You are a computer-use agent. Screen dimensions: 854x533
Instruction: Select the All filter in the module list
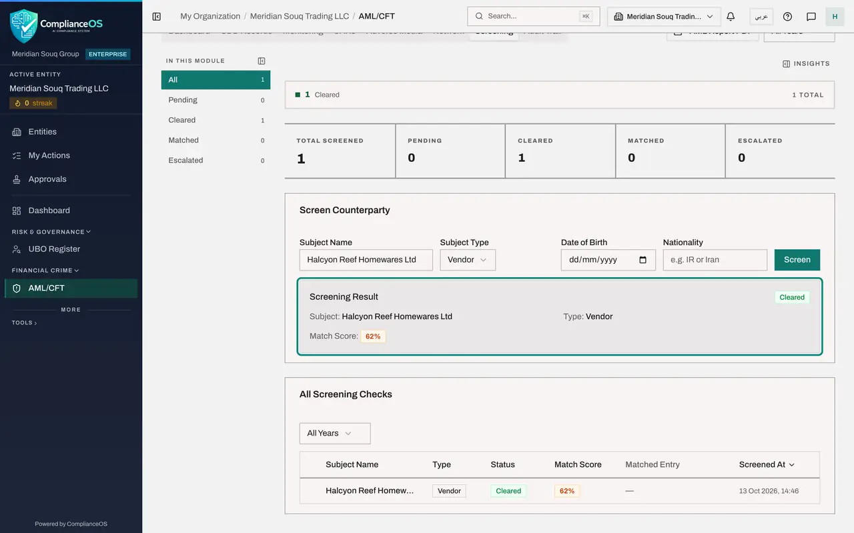click(216, 80)
